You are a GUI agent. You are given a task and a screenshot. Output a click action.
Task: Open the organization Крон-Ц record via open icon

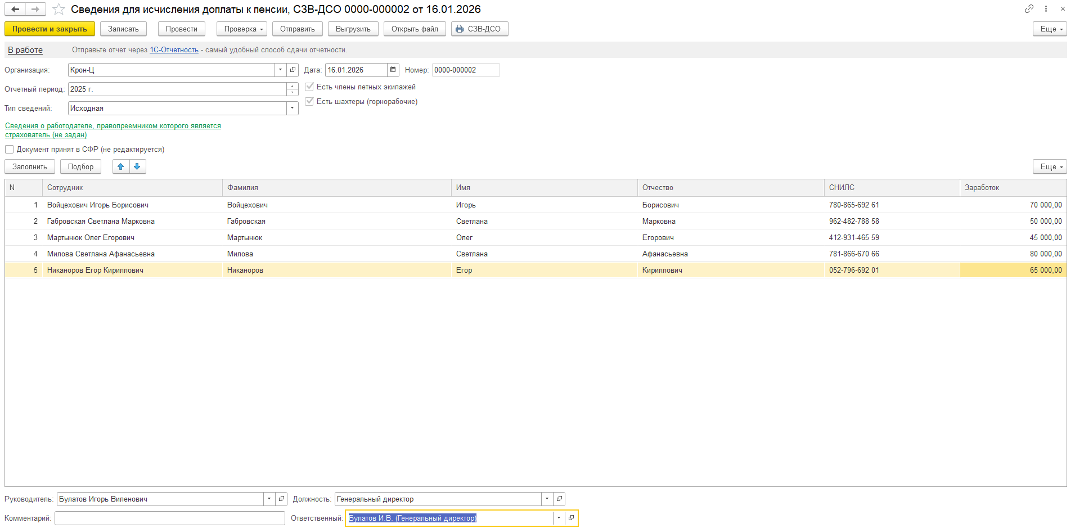tap(293, 70)
